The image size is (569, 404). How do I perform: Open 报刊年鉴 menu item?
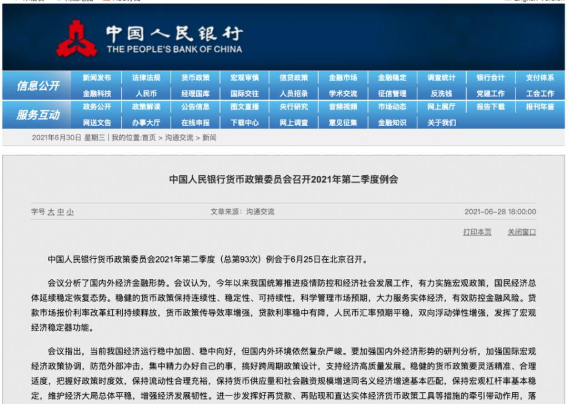540,107
